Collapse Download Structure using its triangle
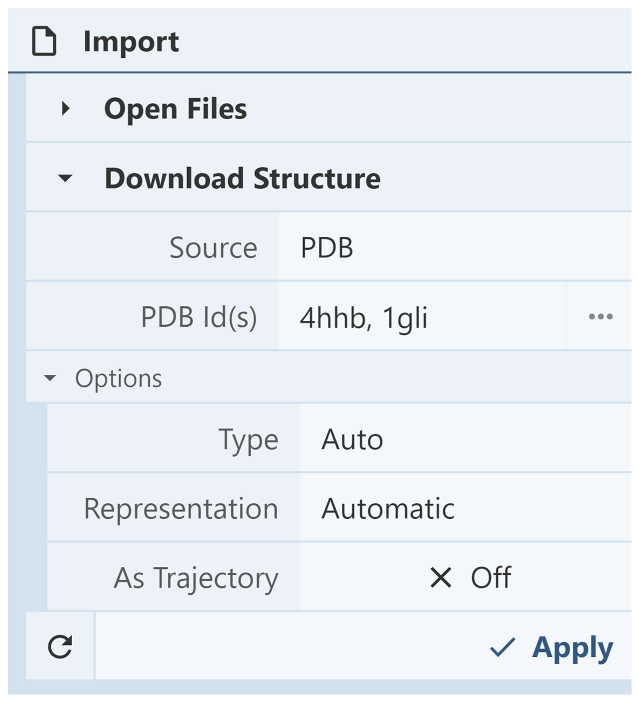The width and height of the screenshot is (638, 701). [65, 178]
